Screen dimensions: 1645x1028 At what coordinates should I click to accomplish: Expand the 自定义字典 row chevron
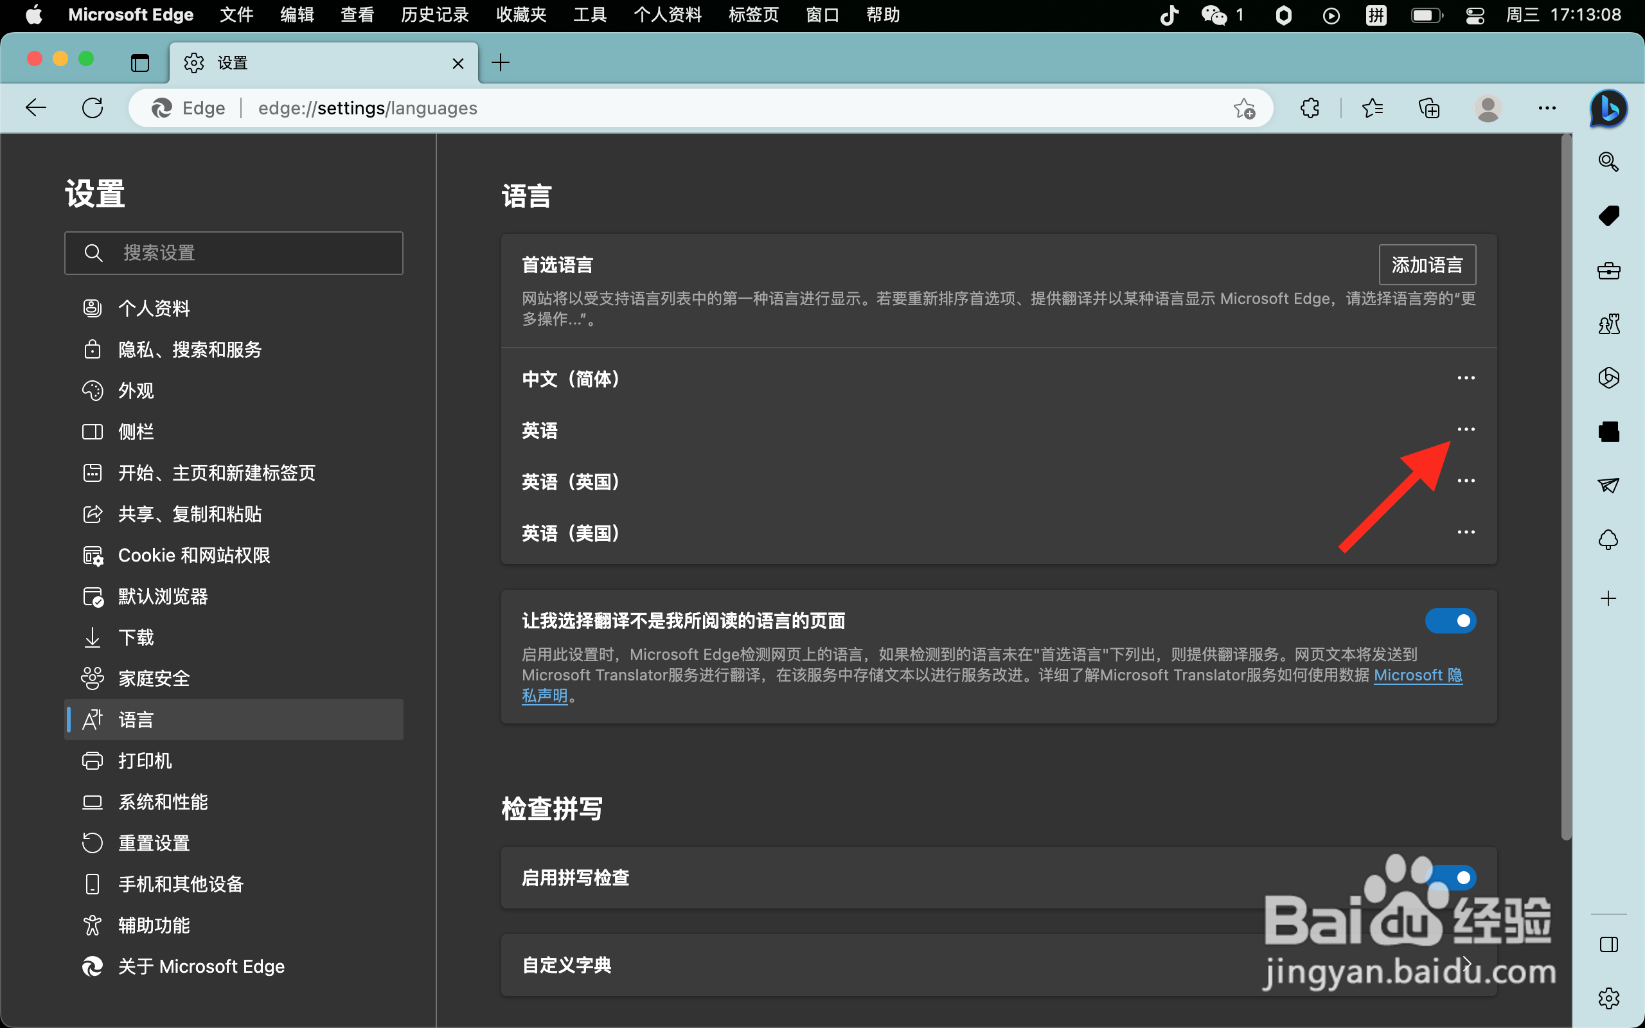[x=1466, y=964]
